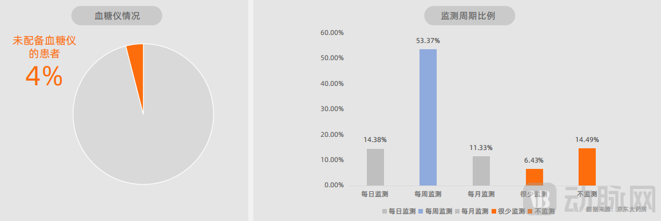Select the 监测周期比例 title pill

(x=470, y=16)
